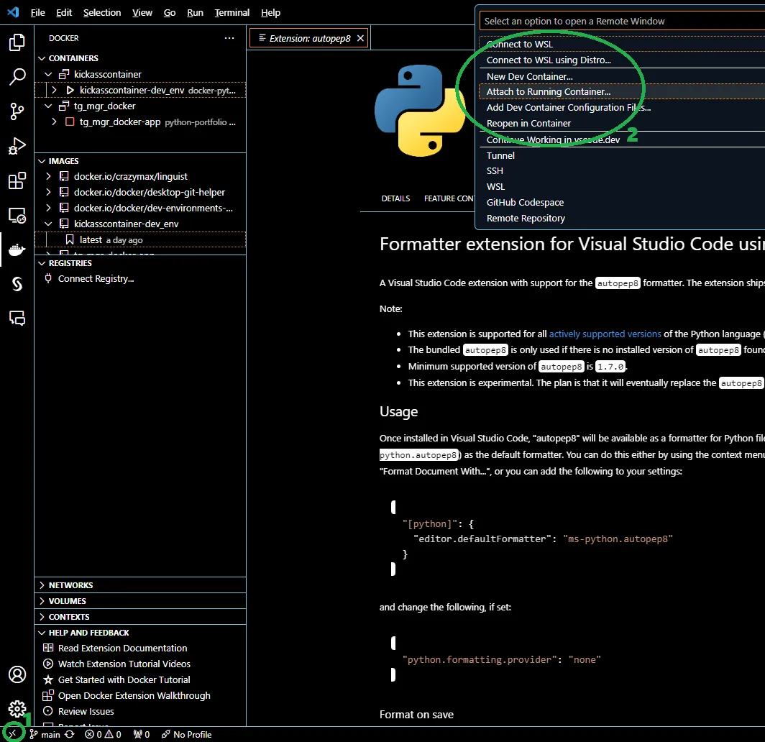Open the Extensions view
This screenshot has width=765, height=742.
17,181
